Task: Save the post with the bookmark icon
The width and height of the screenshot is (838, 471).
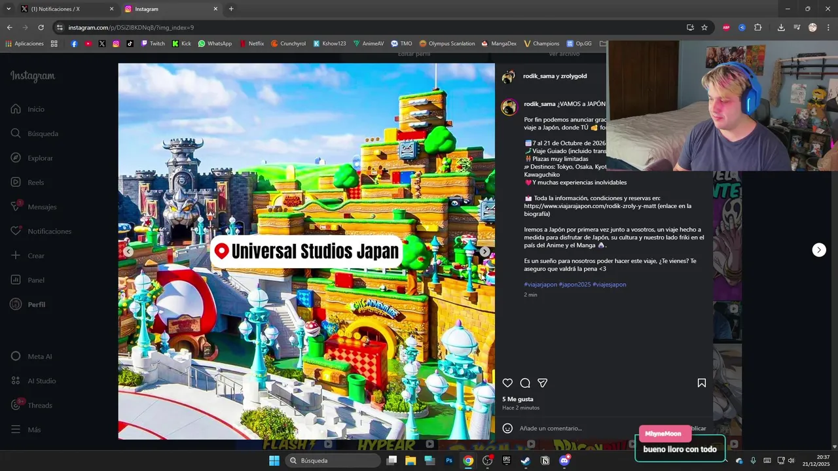Action: coord(701,383)
